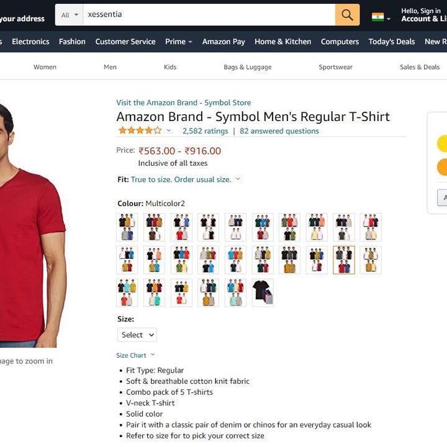Switch to the Sportswear category tab
The width and height of the screenshot is (447, 447).
[x=335, y=67]
